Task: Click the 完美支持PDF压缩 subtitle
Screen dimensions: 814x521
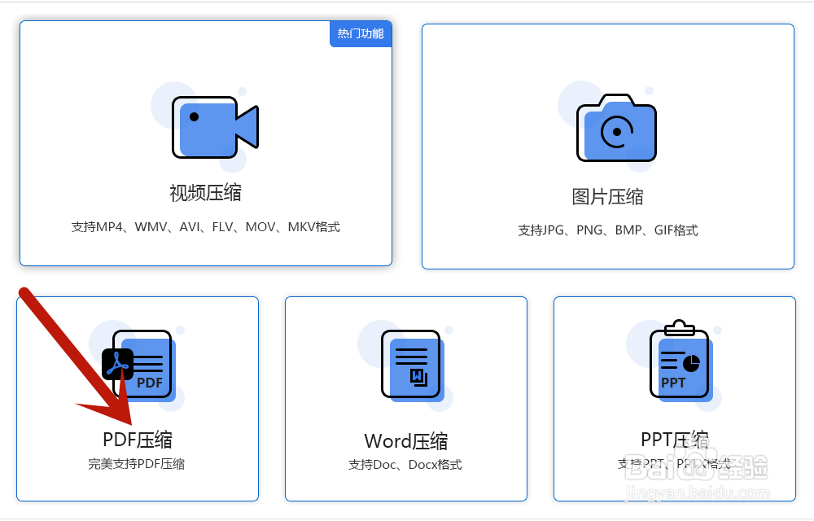Action: (137, 464)
